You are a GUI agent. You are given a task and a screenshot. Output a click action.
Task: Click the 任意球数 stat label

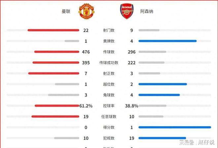pyautogui.click(x=109, y=117)
